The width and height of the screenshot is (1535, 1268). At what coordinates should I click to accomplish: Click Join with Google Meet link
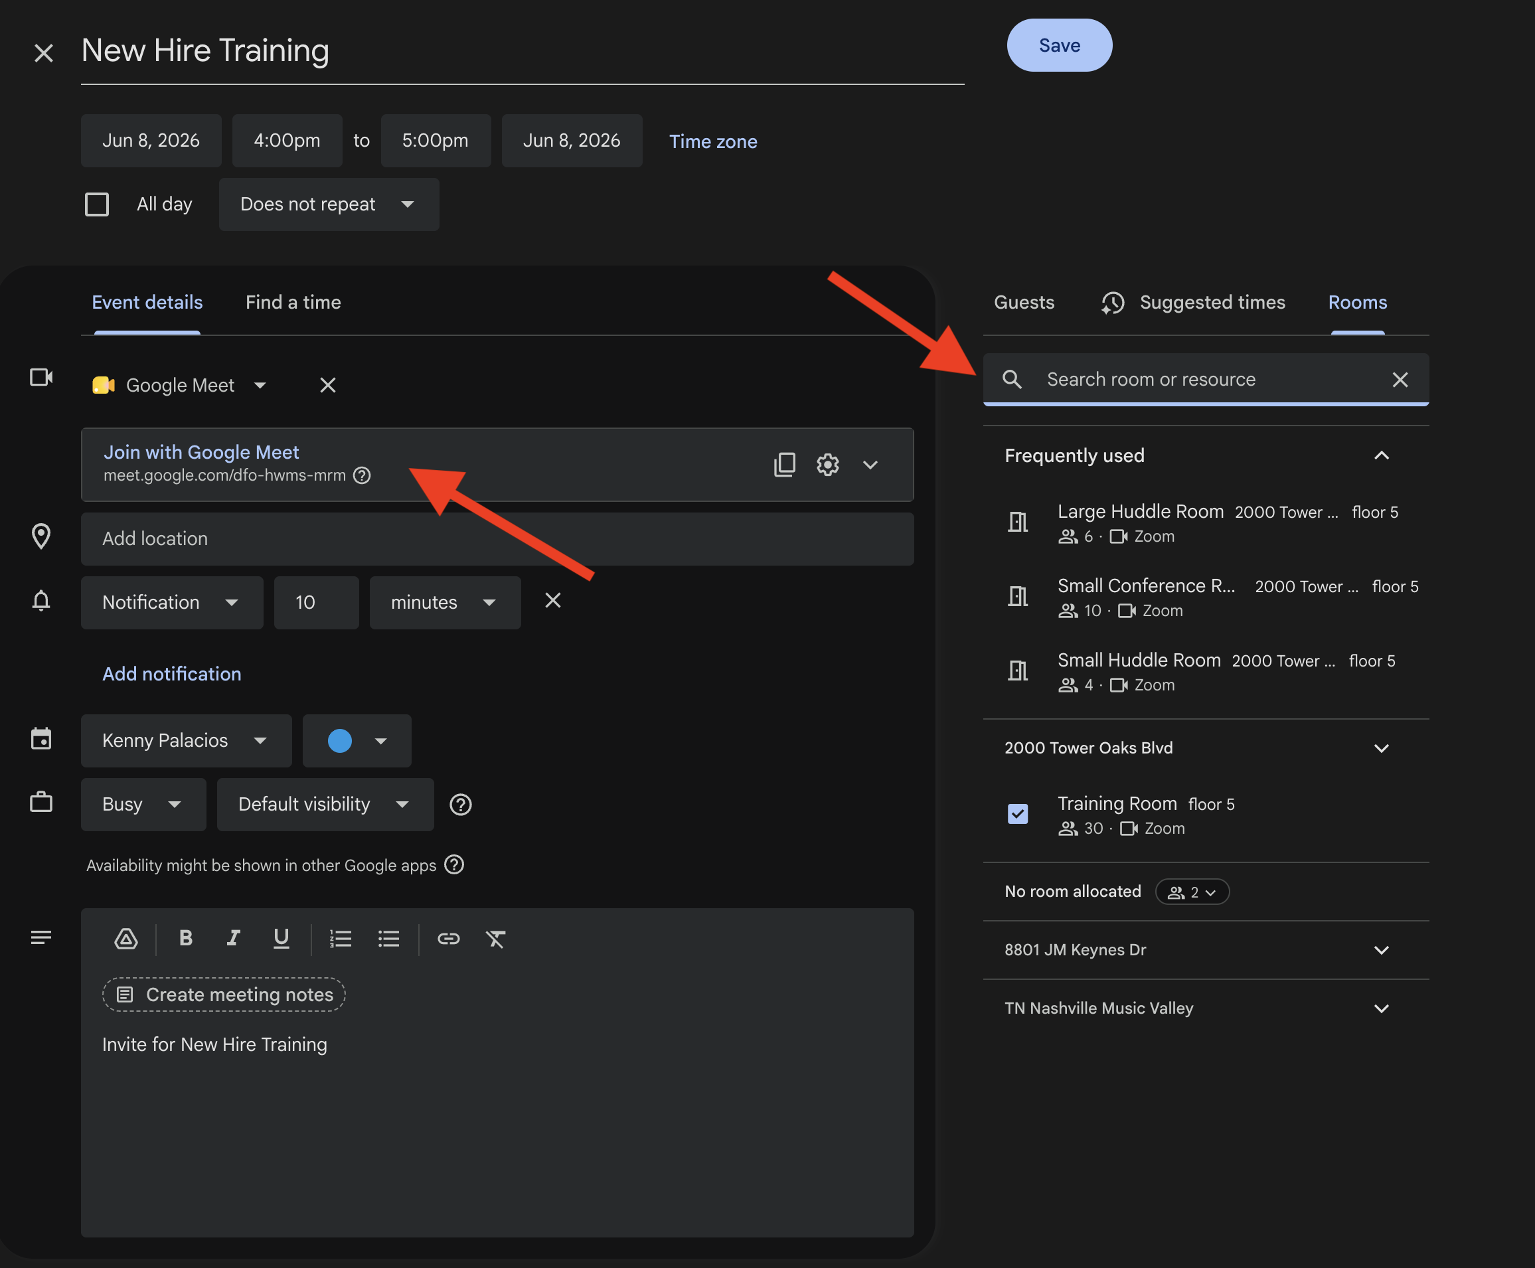click(x=201, y=452)
